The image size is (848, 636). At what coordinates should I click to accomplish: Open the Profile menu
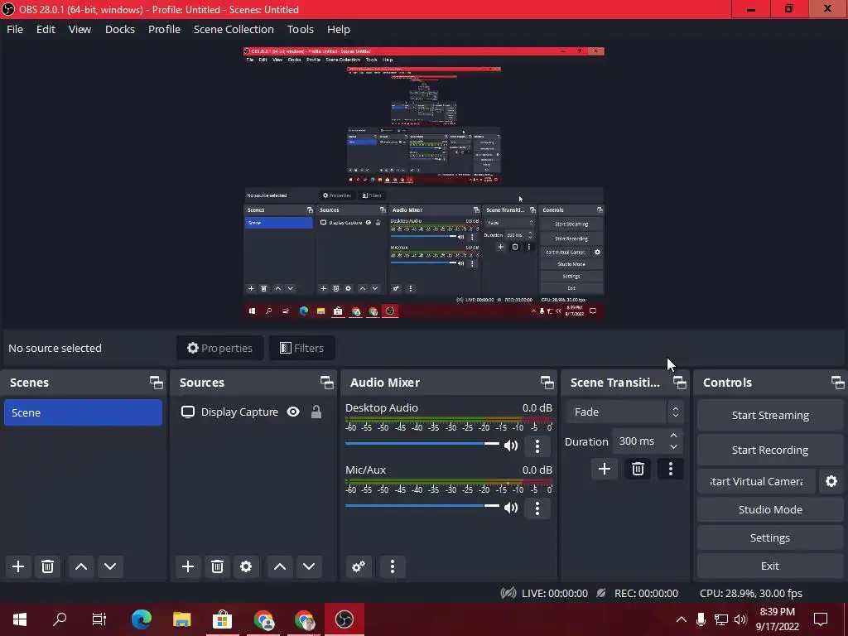[165, 29]
